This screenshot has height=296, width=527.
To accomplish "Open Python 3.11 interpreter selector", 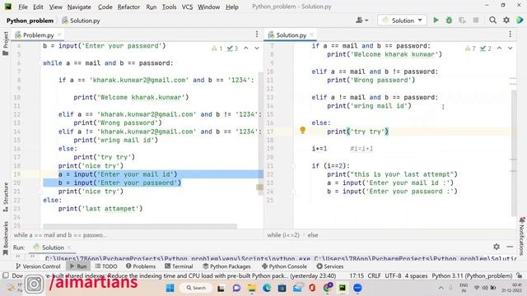I will click(472, 275).
